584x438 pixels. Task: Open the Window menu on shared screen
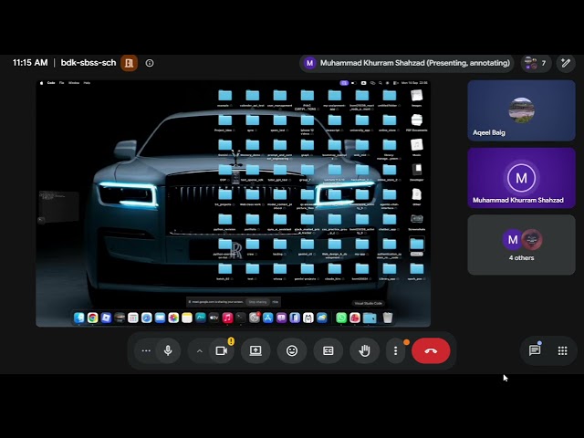(74, 83)
